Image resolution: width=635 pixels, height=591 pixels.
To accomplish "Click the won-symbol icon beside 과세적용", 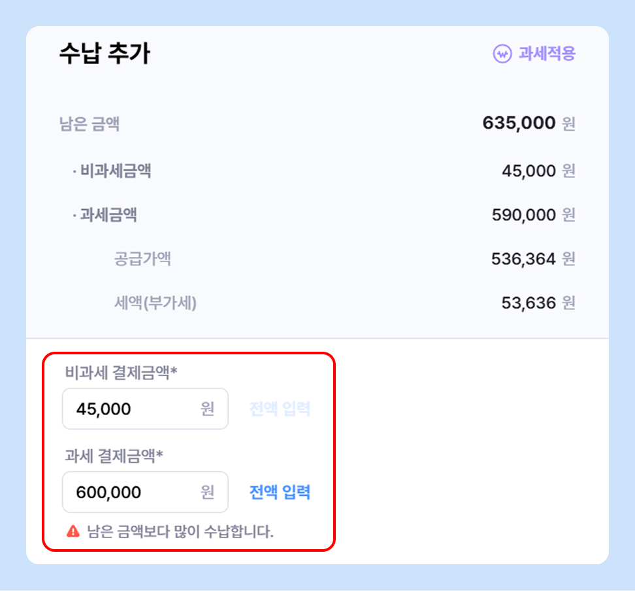I will point(502,54).
